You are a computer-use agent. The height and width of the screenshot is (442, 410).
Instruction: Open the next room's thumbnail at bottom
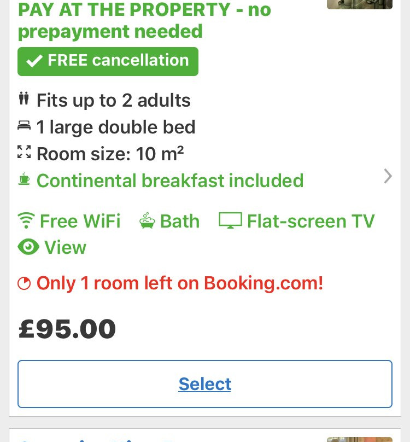359,439
